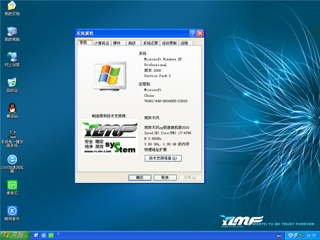Click the help question mark button

192,33
